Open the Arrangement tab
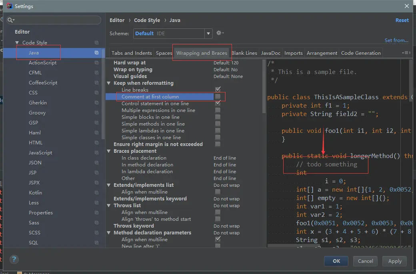Viewport: 416px width, 274px height. tap(322, 53)
